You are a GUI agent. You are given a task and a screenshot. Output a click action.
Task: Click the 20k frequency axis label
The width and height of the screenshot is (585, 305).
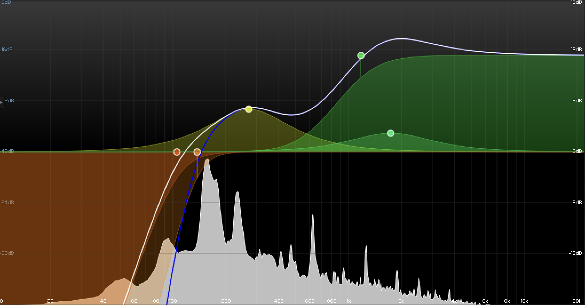tap(577, 301)
